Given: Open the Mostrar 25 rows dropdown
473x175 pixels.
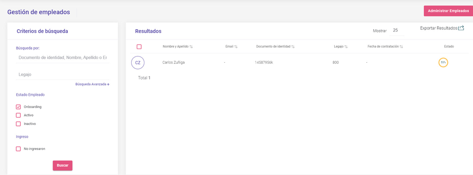Looking at the screenshot, I should point(396,30).
